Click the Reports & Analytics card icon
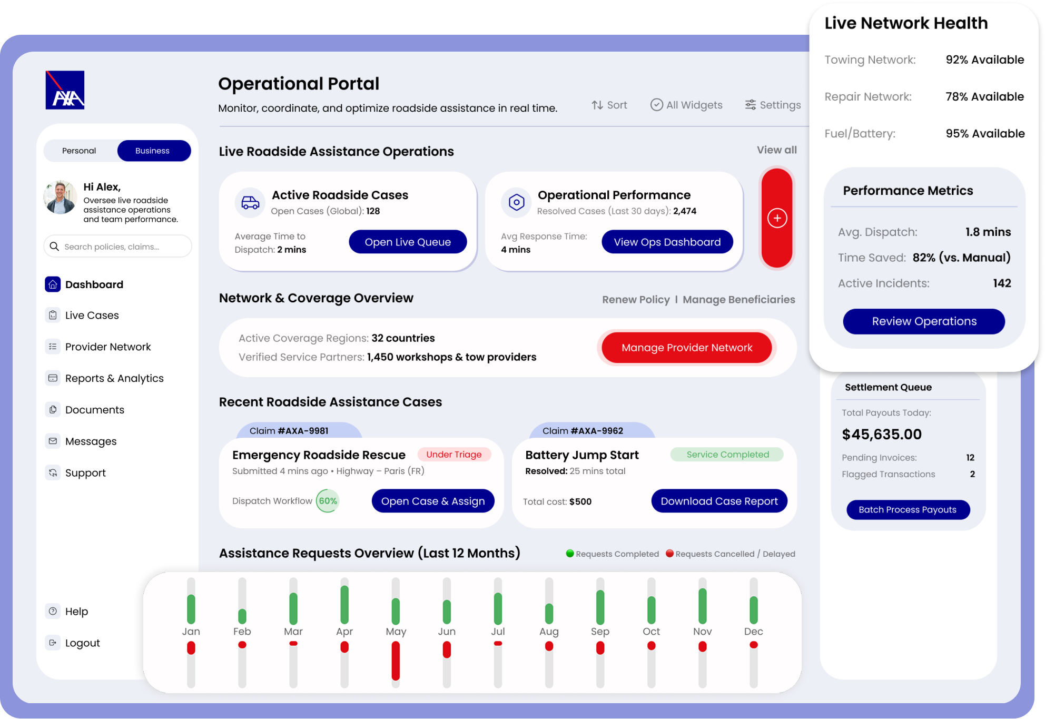1045x719 pixels. coord(53,378)
